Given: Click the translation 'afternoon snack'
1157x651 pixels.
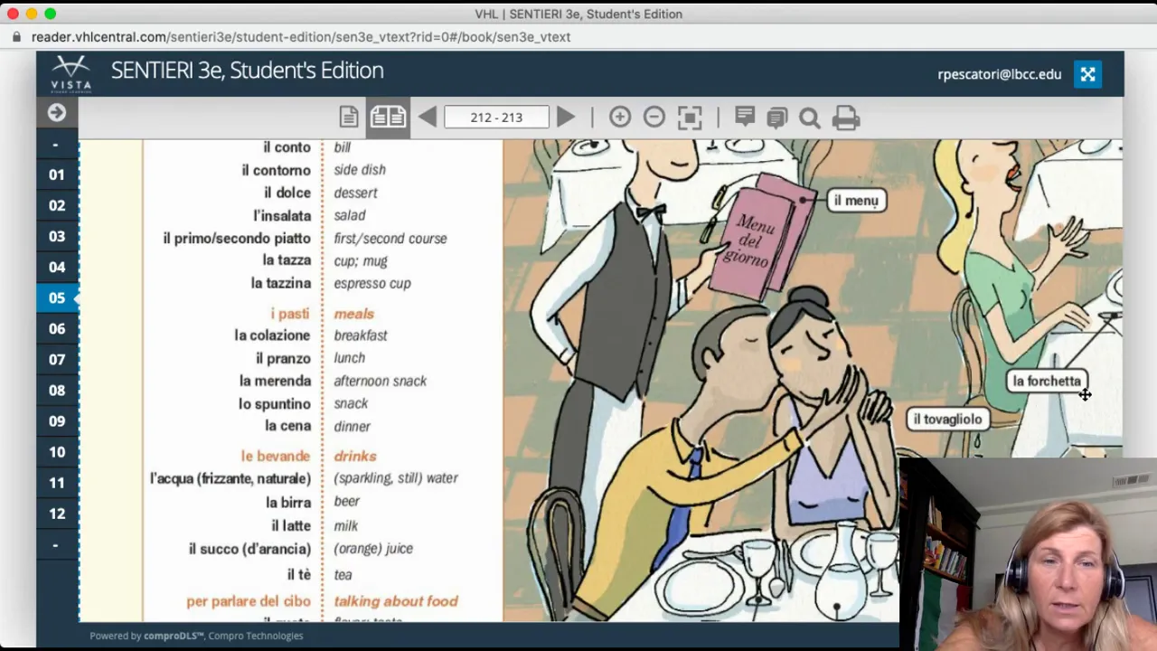Looking at the screenshot, I should click(380, 381).
